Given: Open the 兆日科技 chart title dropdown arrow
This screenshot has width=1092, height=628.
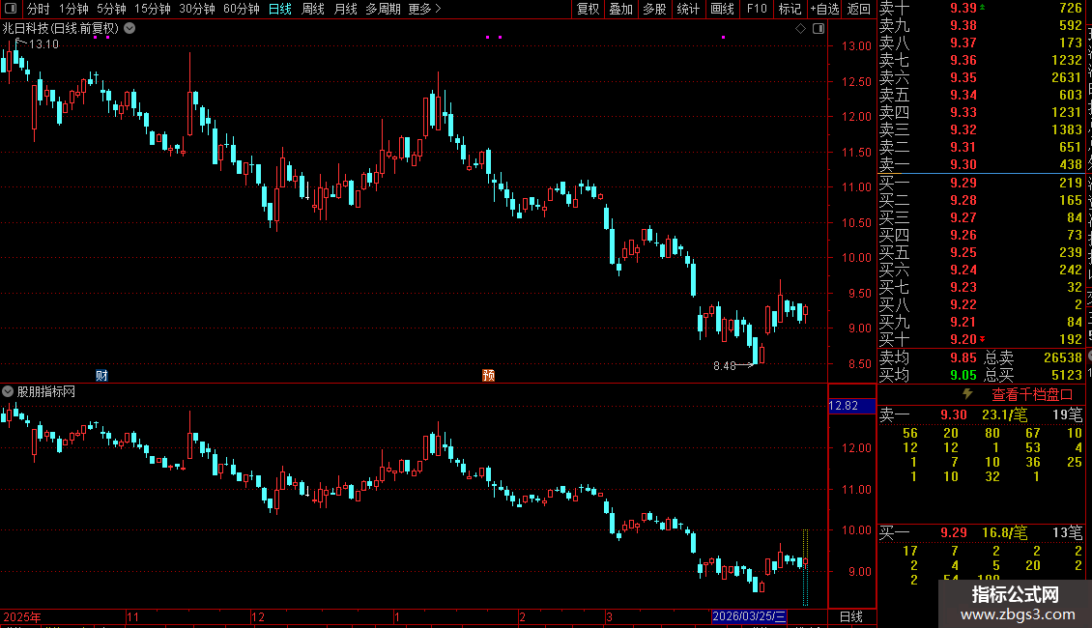Looking at the screenshot, I should (x=129, y=29).
